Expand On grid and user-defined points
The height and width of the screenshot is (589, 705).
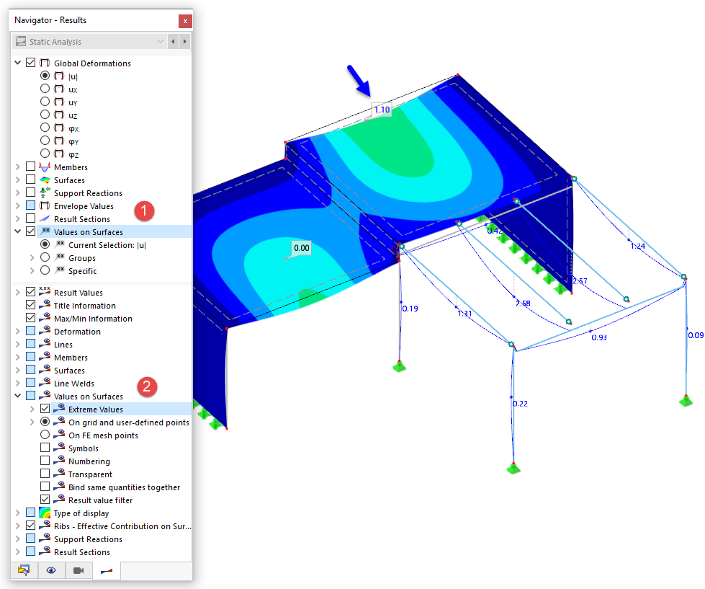[x=32, y=422]
